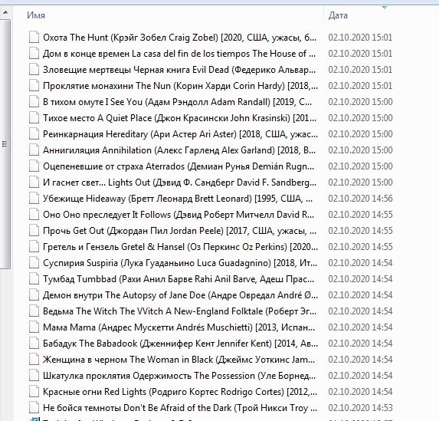Select file name Не бойся темноты Don't Be Afraid
This screenshot has width=439, height=421.
coord(180,408)
